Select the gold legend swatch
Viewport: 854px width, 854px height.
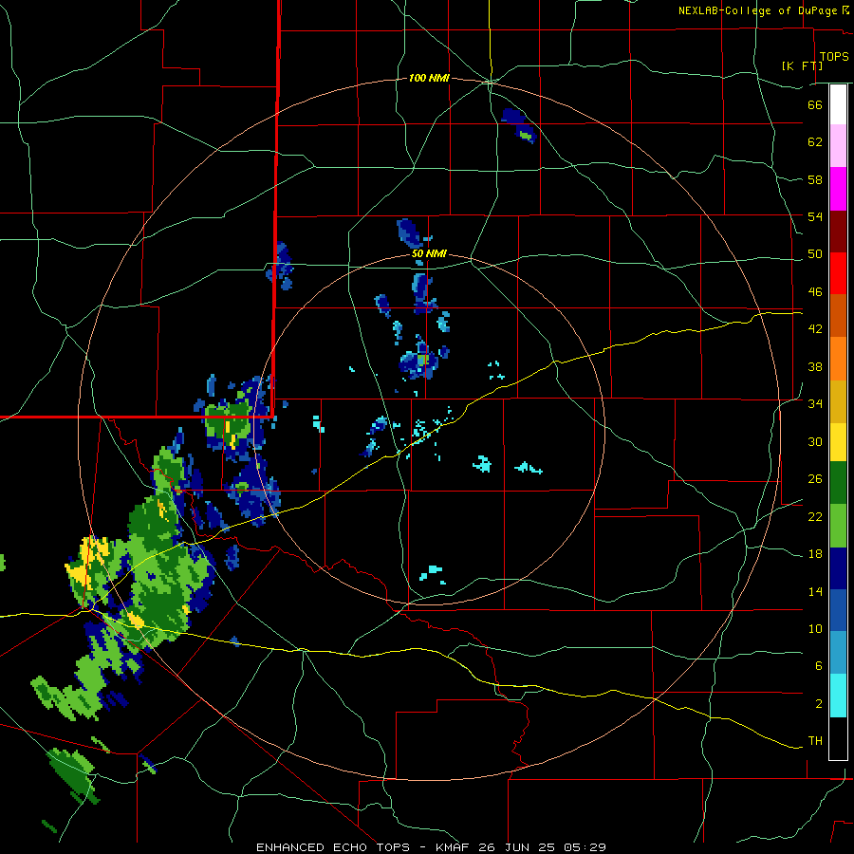coord(838,401)
